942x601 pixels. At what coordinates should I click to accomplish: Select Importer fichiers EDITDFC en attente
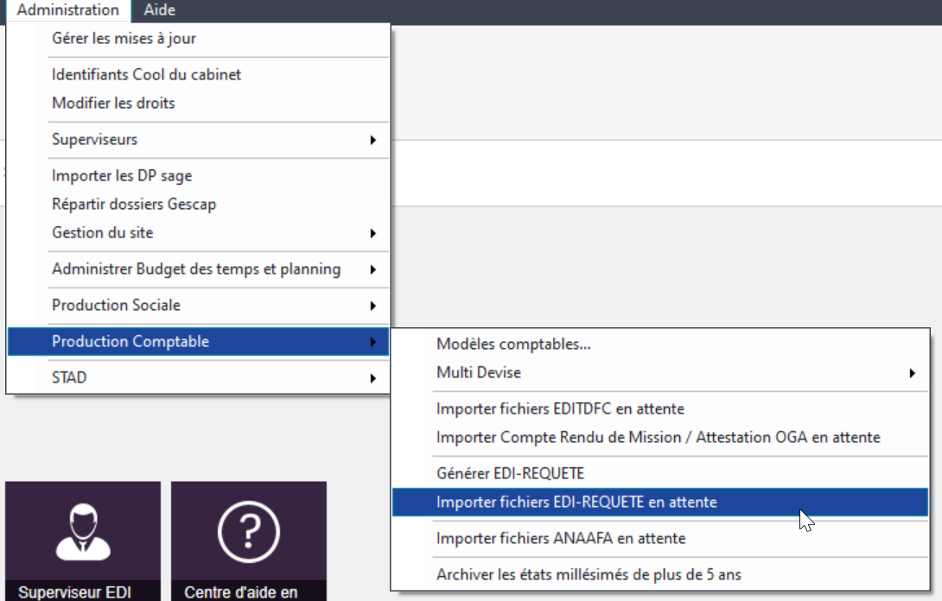pyautogui.click(x=660, y=409)
